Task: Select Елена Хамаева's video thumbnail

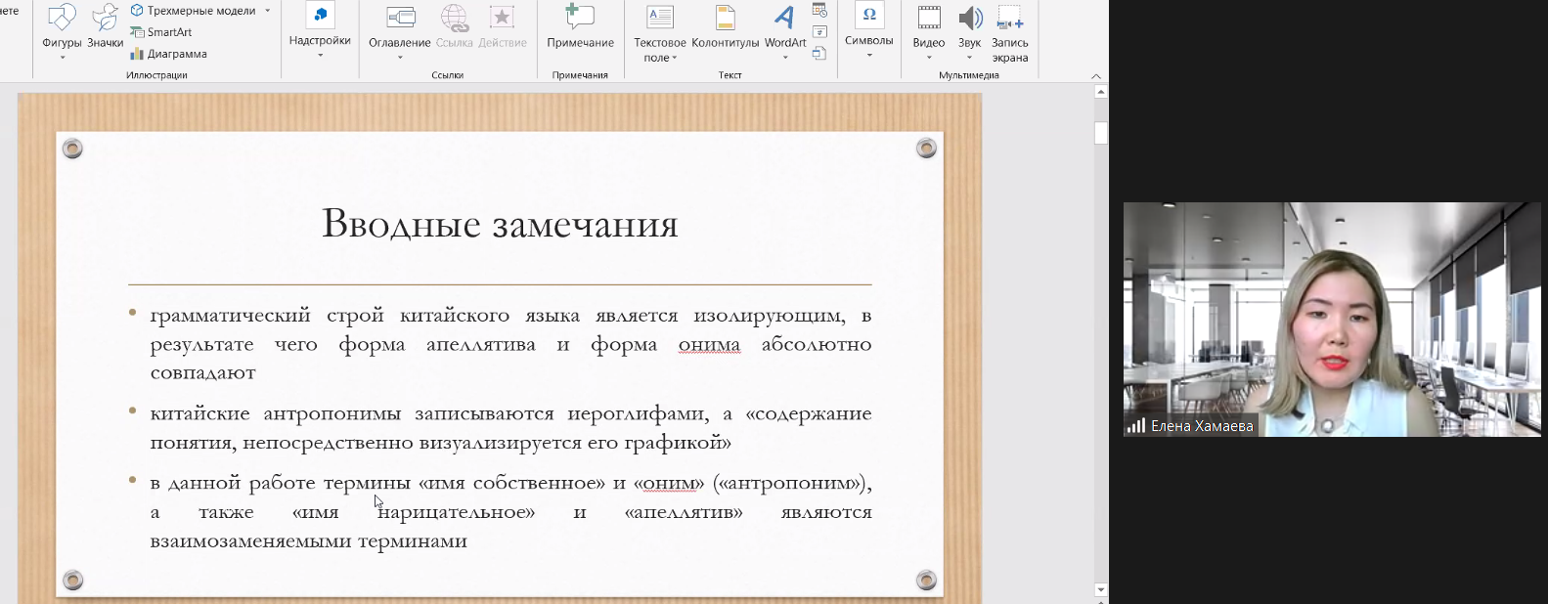Action: click(x=1331, y=319)
